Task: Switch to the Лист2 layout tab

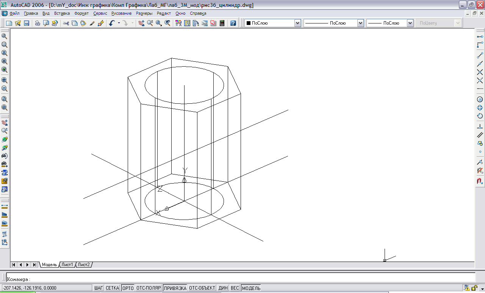Action: click(x=84, y=265)
